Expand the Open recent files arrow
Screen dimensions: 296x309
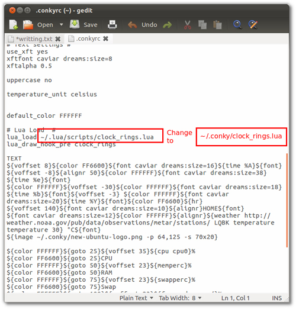(x=62, y=25)
